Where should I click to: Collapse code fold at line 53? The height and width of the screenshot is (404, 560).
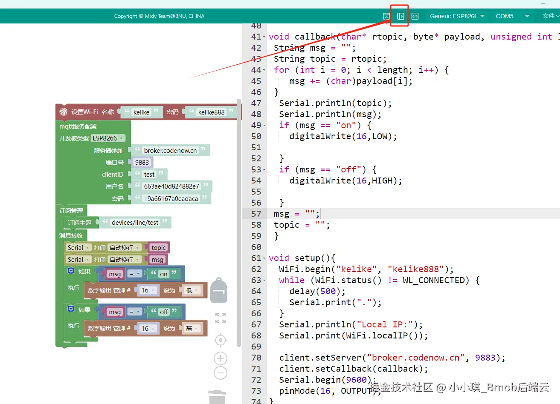pyautogui.click(x=264, y=170)
